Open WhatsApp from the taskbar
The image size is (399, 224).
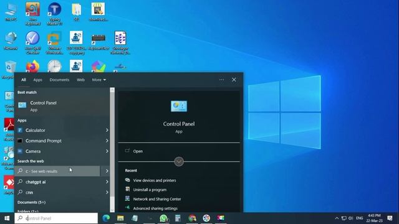click(163, 218)
